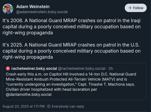151x112 pixels.
Task: Click the line mentioning Capt. Tinashe T. Machona
Action: pyautogui.click(x=70, y=84)
